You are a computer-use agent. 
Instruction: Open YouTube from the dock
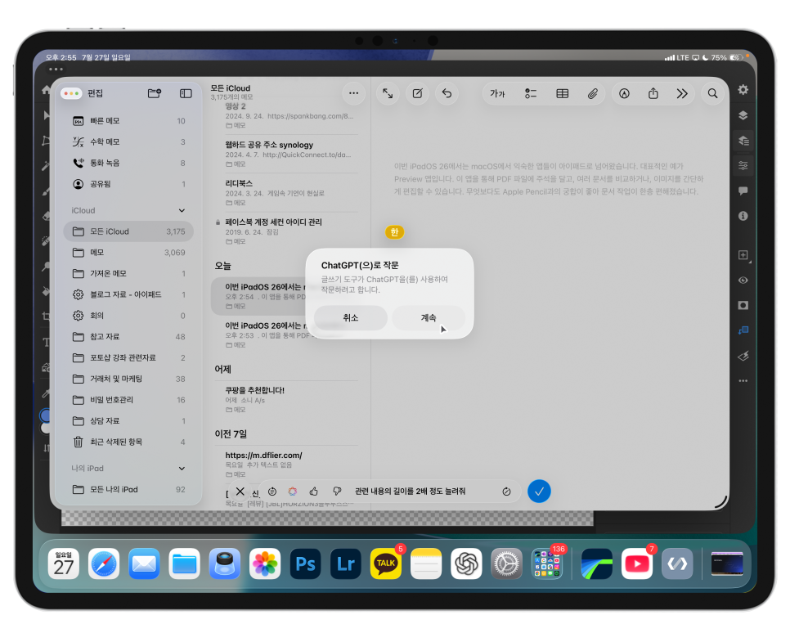pyautogui.click(x=637, y=563)
